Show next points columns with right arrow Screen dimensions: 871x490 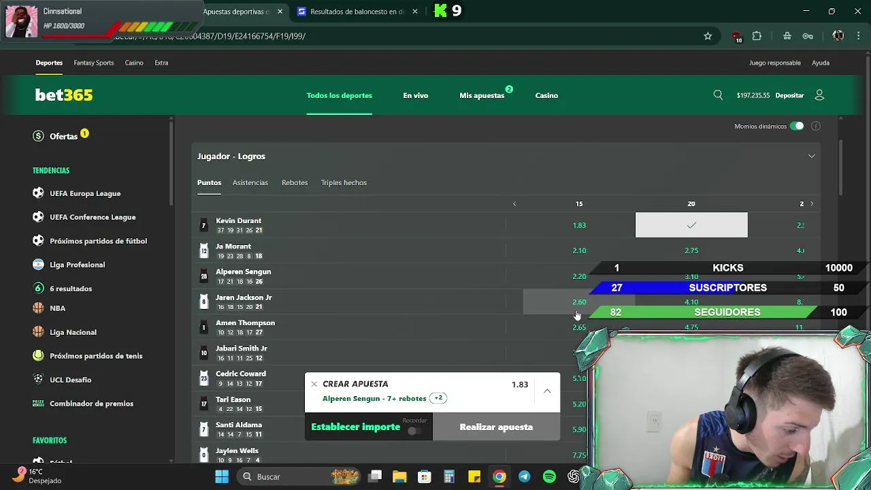811,203
